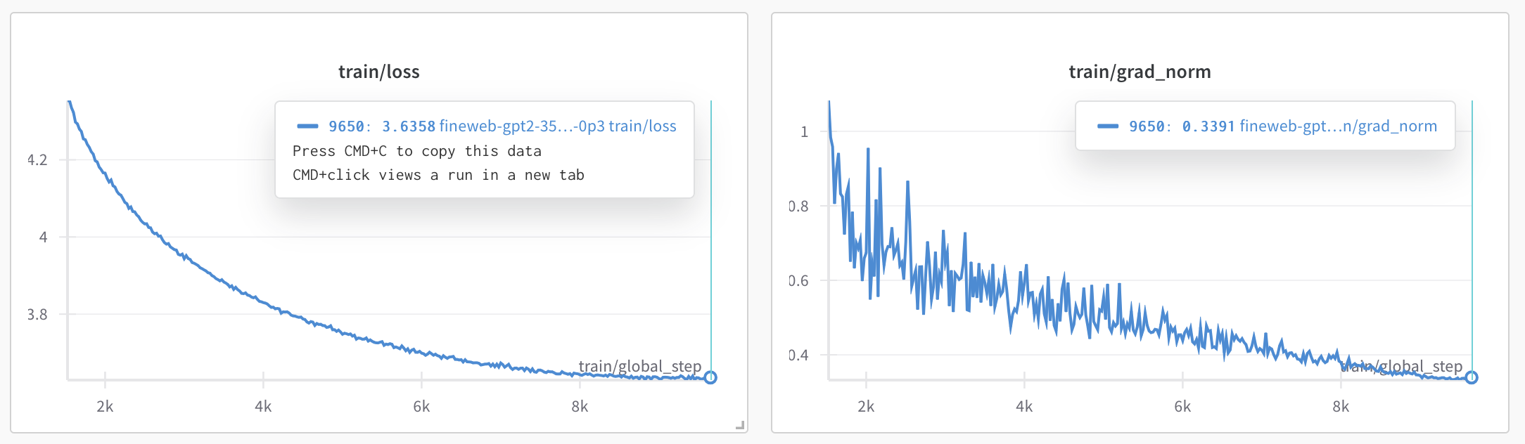This screenshot has width=1525, height=444.
Task: Click the 3.6358 value in the loss tooltip
Action: pyautogui.click(x=409, y=126)
